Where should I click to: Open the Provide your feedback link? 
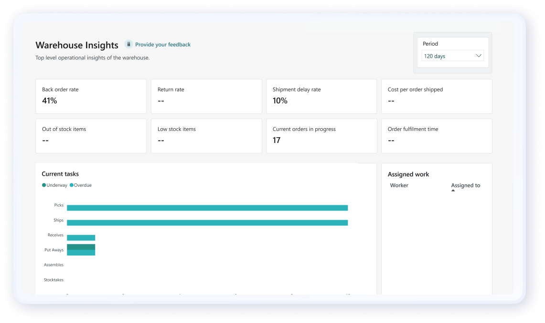[162, 44]
